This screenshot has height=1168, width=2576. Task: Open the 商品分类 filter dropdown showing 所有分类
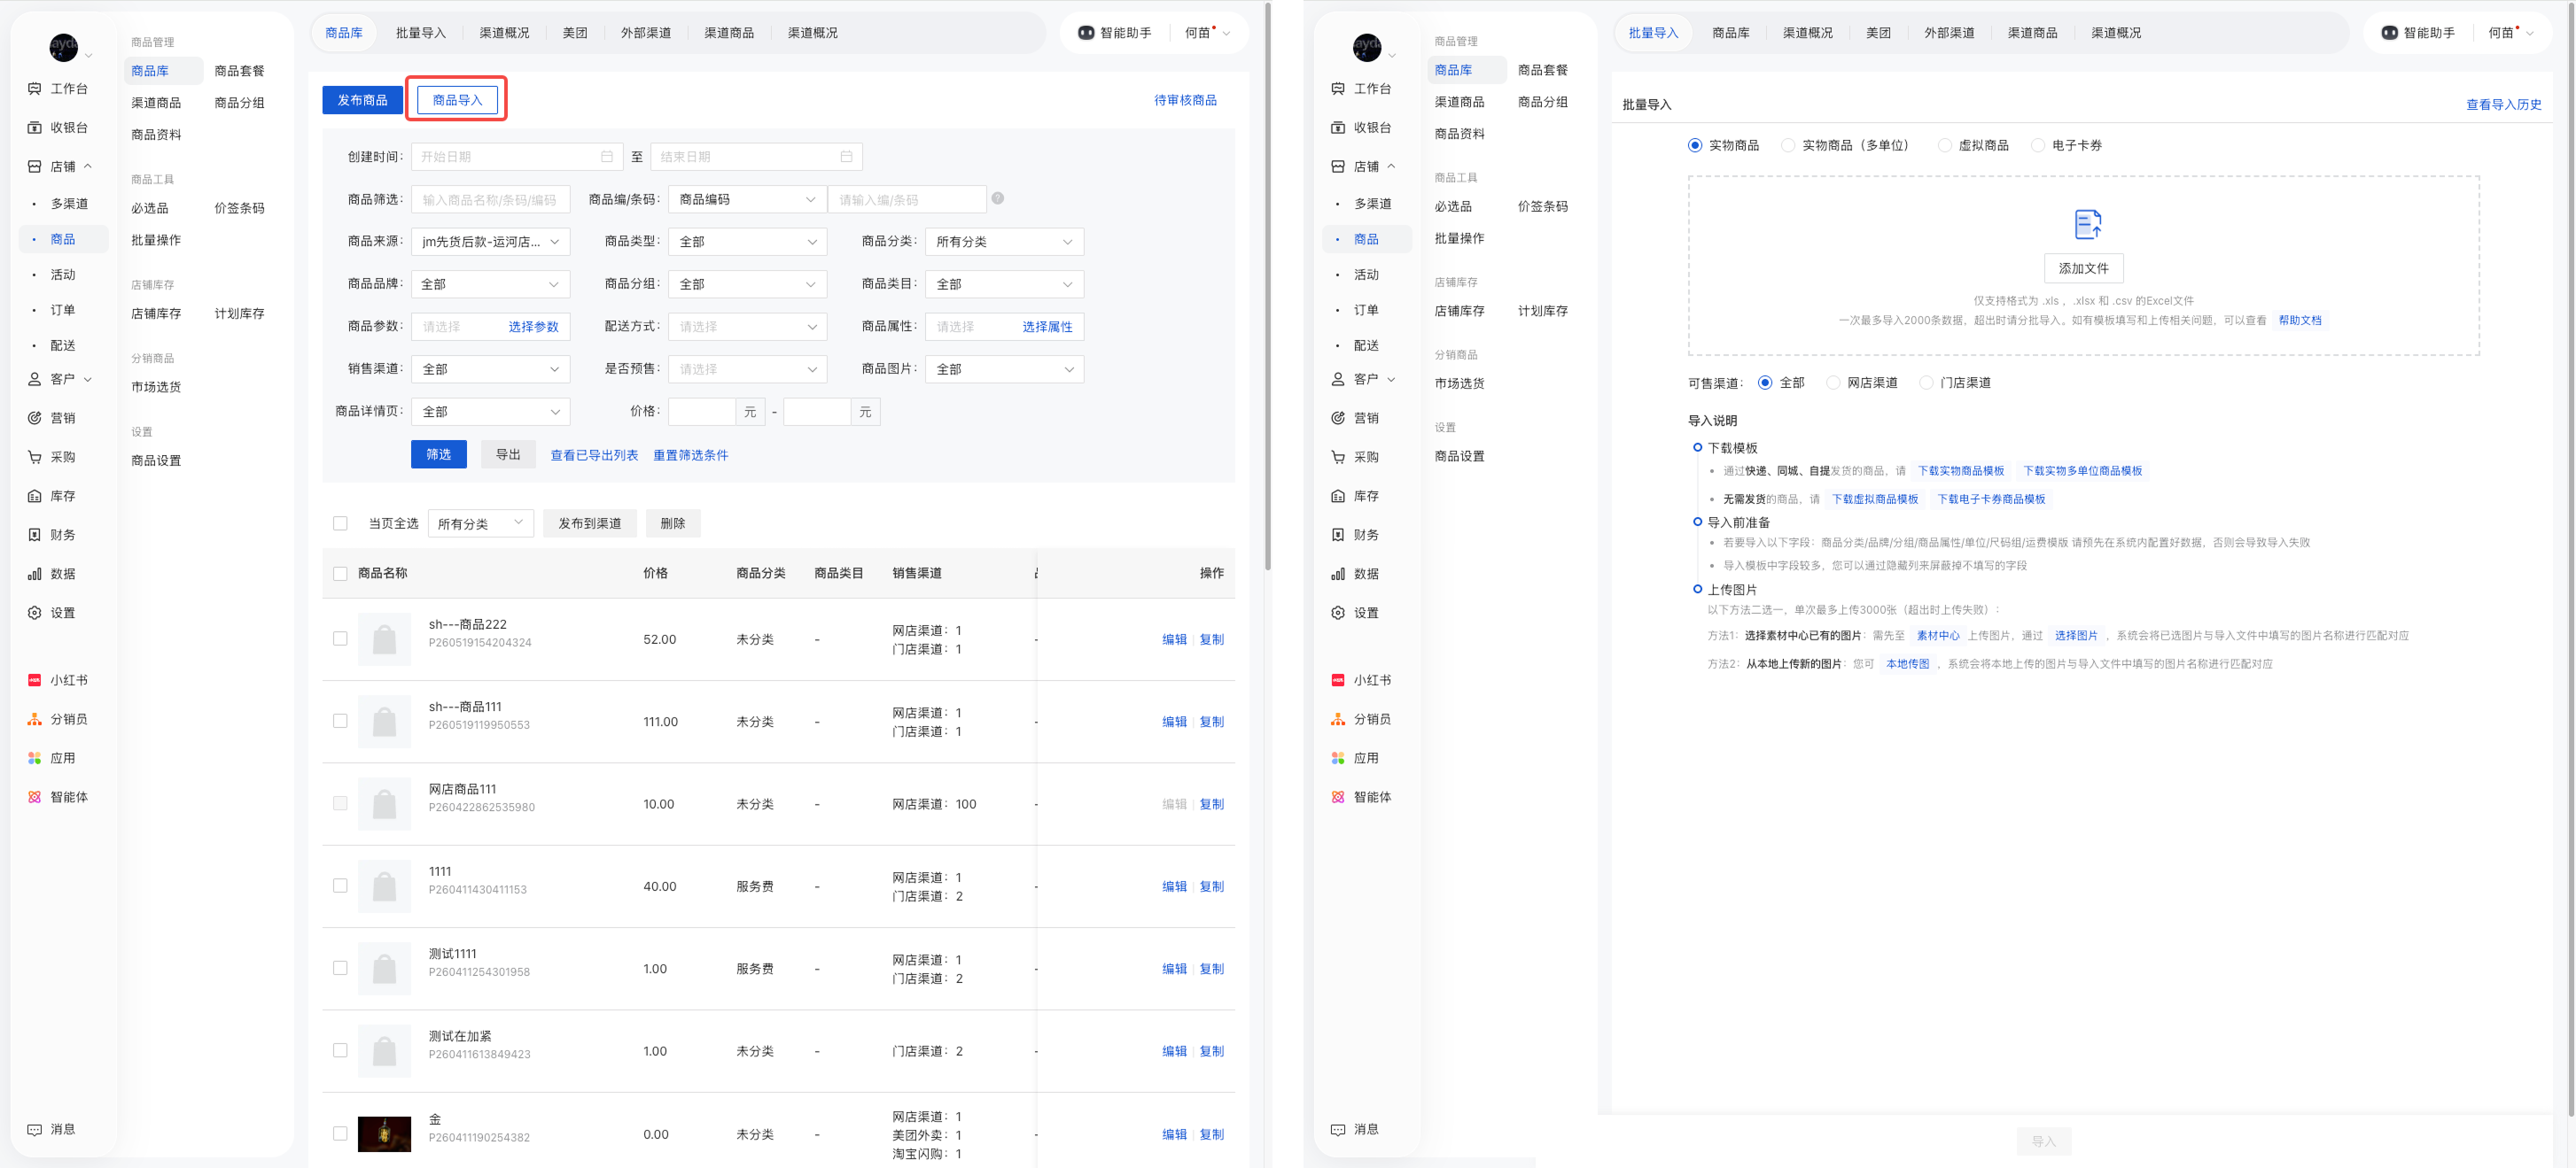pyautogui.click(x=1005, y=242)
